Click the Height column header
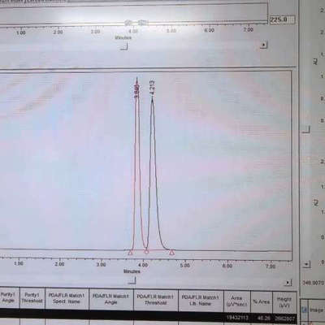Image resolution: width=325 pixels, height=325 pixels. (x=284, y=302)
